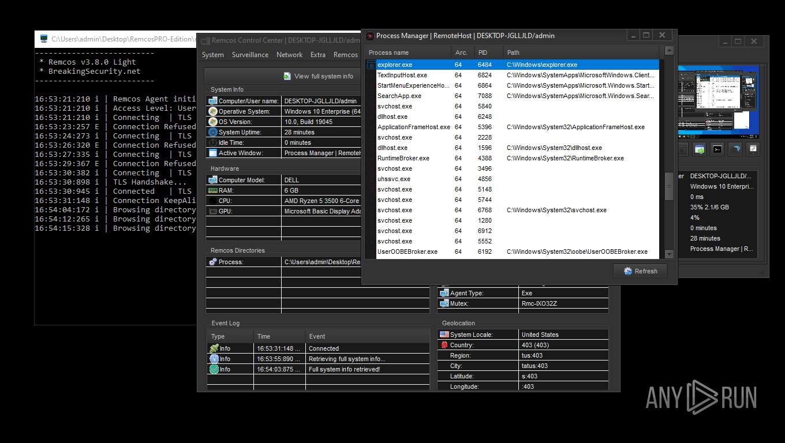This screenshot has height=443, width=785.
Task: Click the red Country icon in Geolocation
Action: click(444, 345)
